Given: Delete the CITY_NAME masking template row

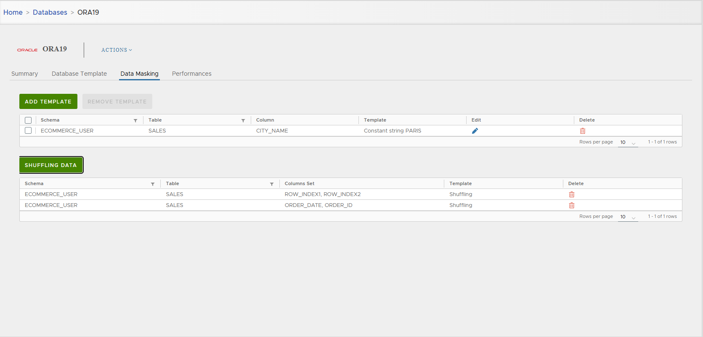Looking at the screenshot, I should click(583, 131).
